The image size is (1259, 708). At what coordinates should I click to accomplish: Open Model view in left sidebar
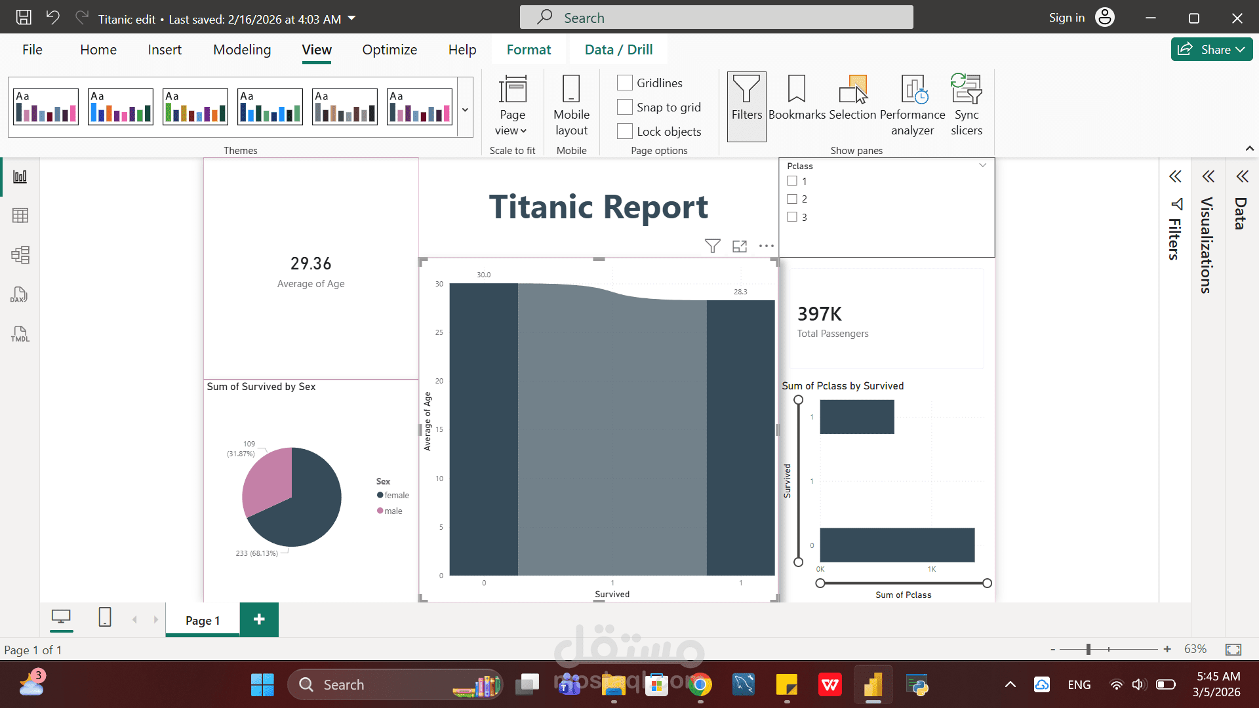click(x=20, y=255)
